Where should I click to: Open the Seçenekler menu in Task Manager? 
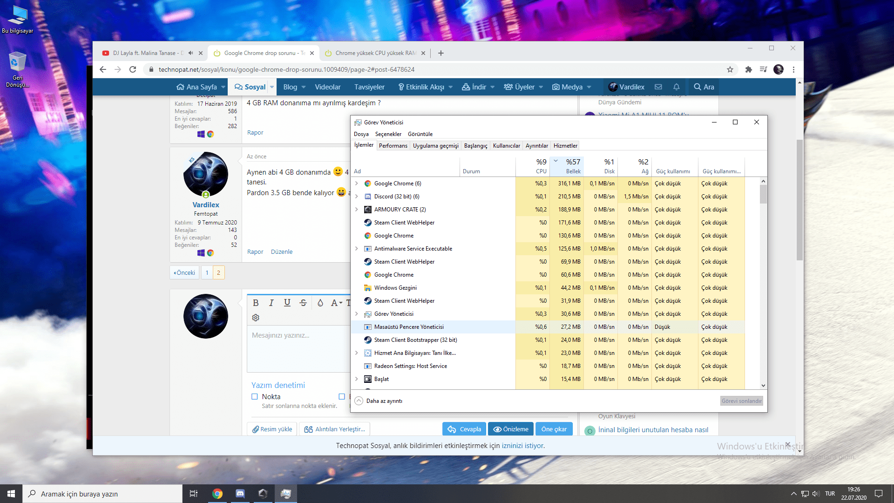point(388,134)
